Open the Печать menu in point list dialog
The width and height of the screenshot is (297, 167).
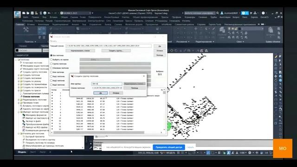click(53, 41)
